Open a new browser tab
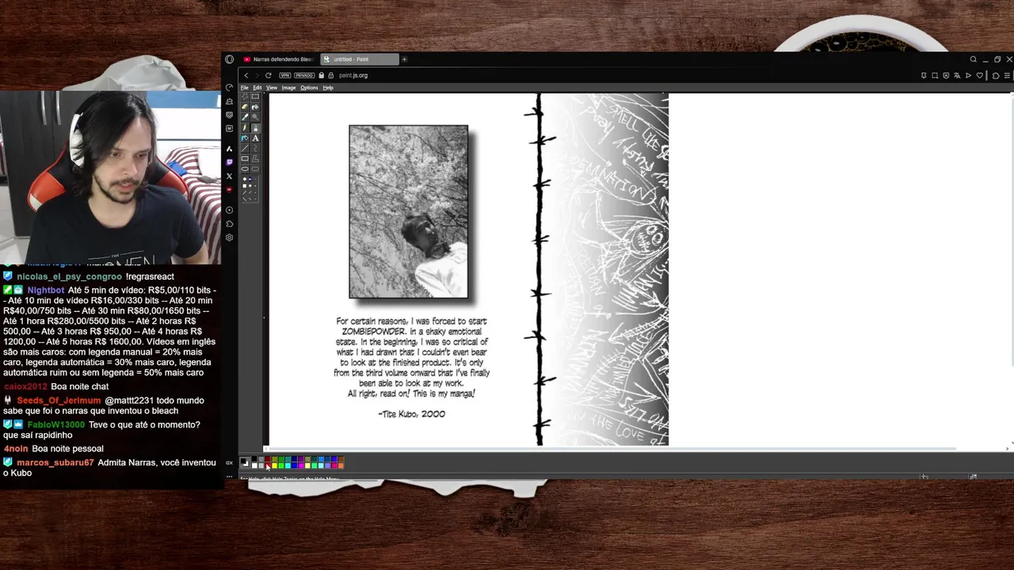Image resolution: width=1014 pixels, height=570 pixels. pos(404,59)
